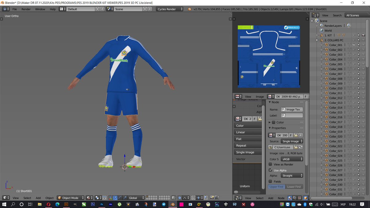
Task: Select the scale manipulator icon
Action: [125, 198]
